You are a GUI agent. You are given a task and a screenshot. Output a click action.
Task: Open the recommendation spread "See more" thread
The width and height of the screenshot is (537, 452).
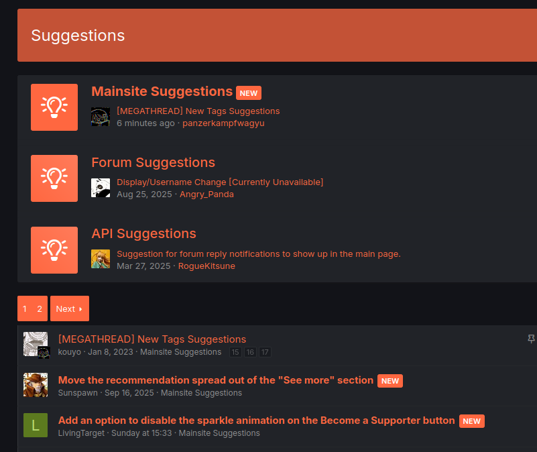pos(215,380)
